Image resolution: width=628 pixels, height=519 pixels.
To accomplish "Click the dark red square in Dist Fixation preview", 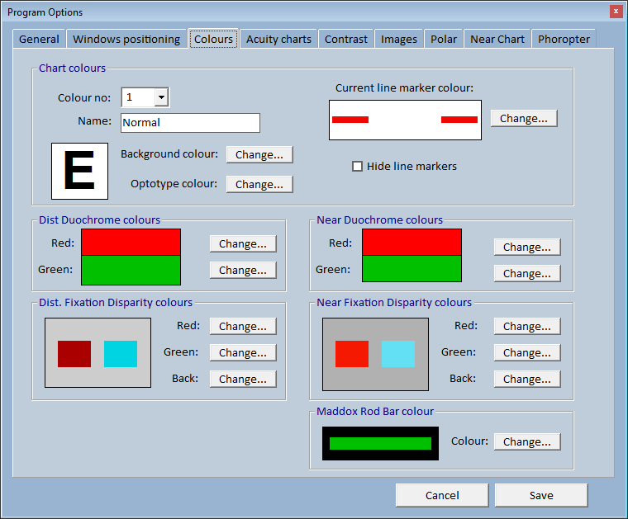I will tap(74, 354).
